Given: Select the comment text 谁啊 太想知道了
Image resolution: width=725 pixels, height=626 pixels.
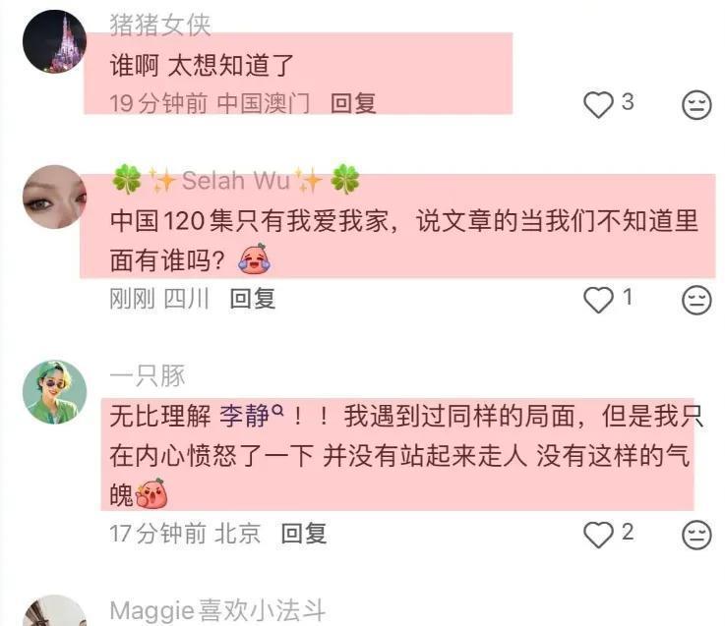Looking at the screenshot, I should (202, 65).
